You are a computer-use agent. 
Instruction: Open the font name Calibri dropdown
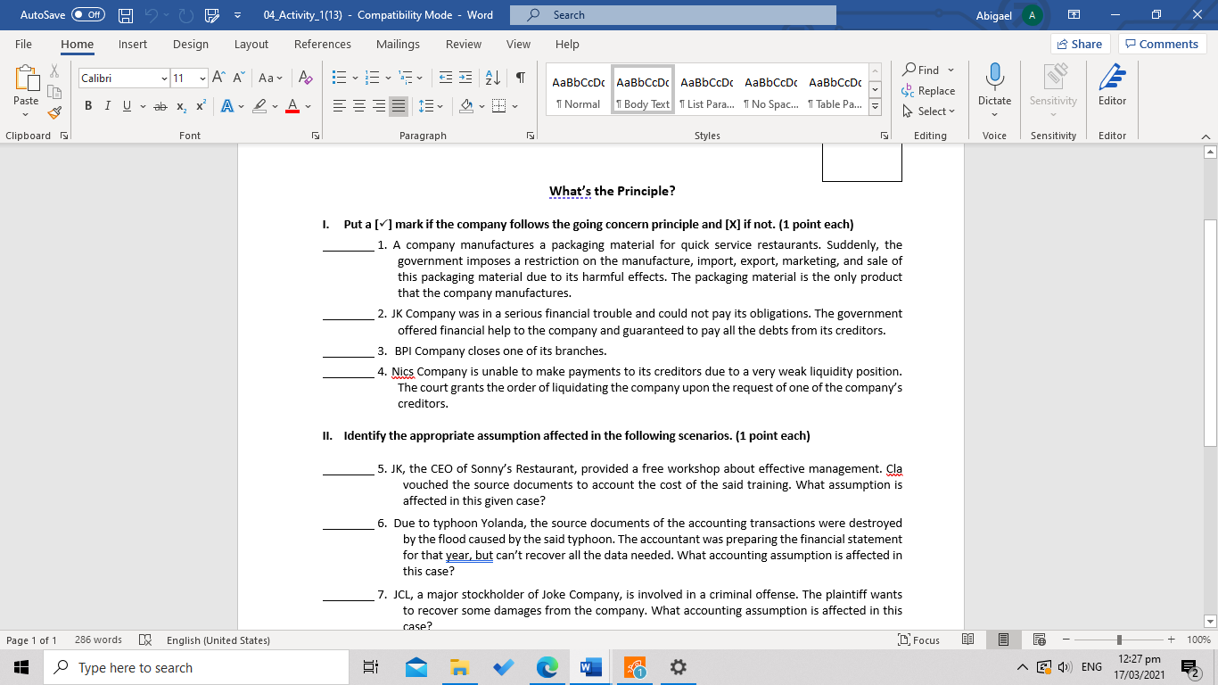(x=164, y=78)
